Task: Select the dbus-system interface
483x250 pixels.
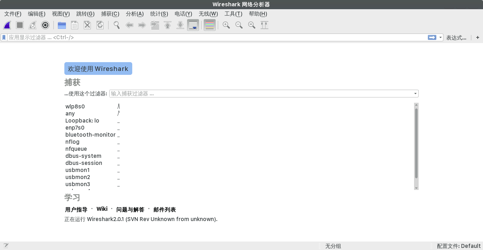Action: click(x=83, y=156)
